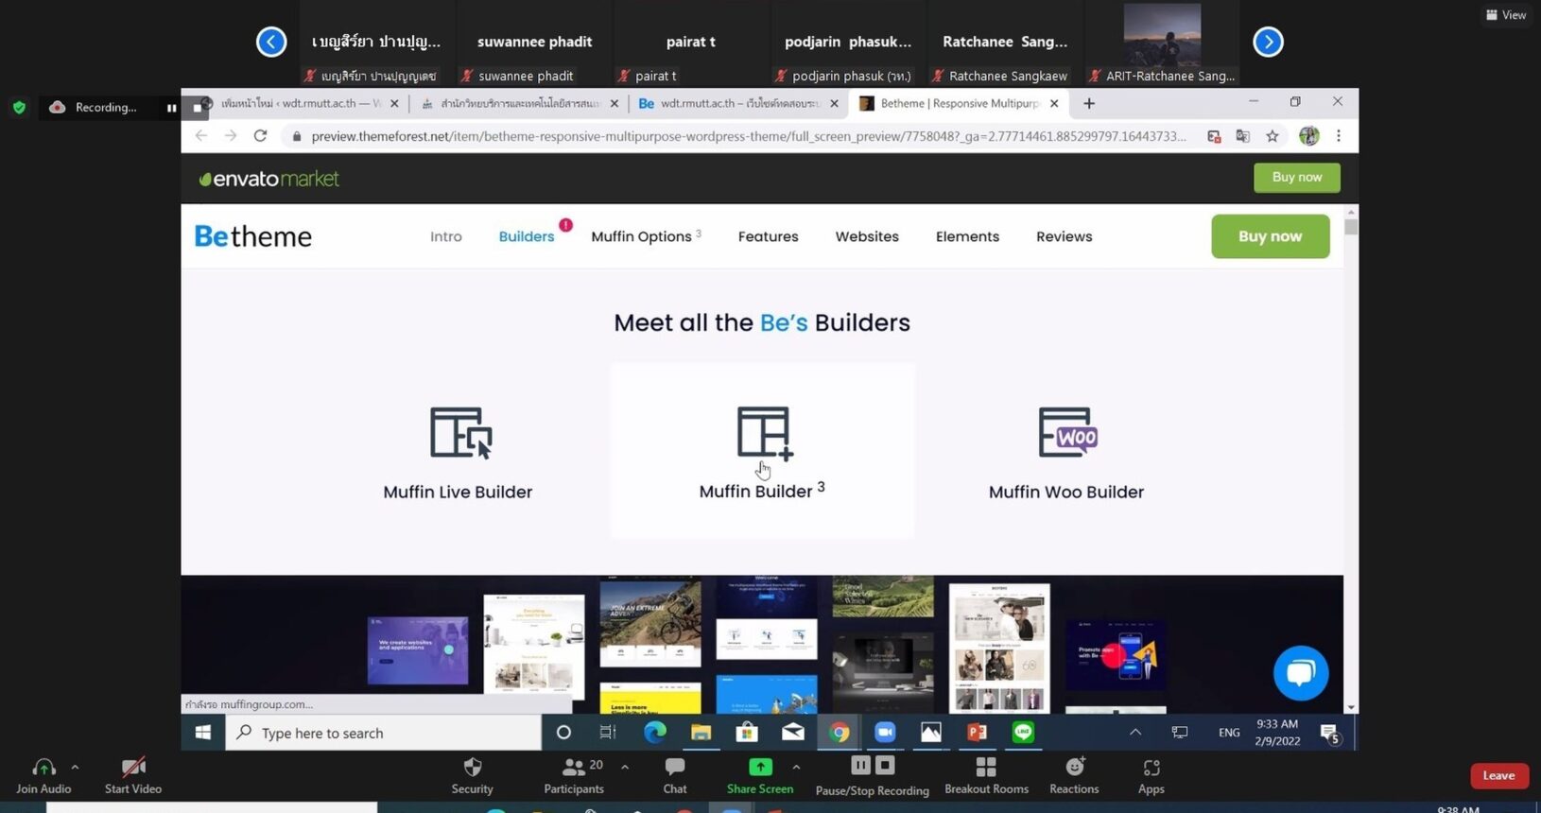Click the translate page icon
Screen dimensions: 1541x813
pyautogui.click(x=1243, y=136)
